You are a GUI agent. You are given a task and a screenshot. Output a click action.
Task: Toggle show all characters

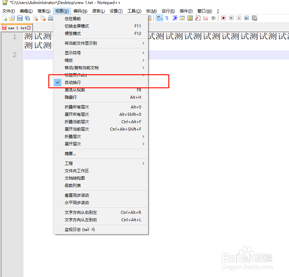tap(166, 18)
